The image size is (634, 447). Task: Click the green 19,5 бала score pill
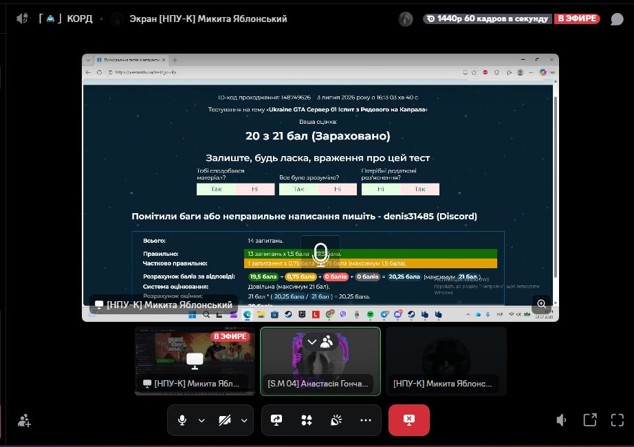coord(263,276)
